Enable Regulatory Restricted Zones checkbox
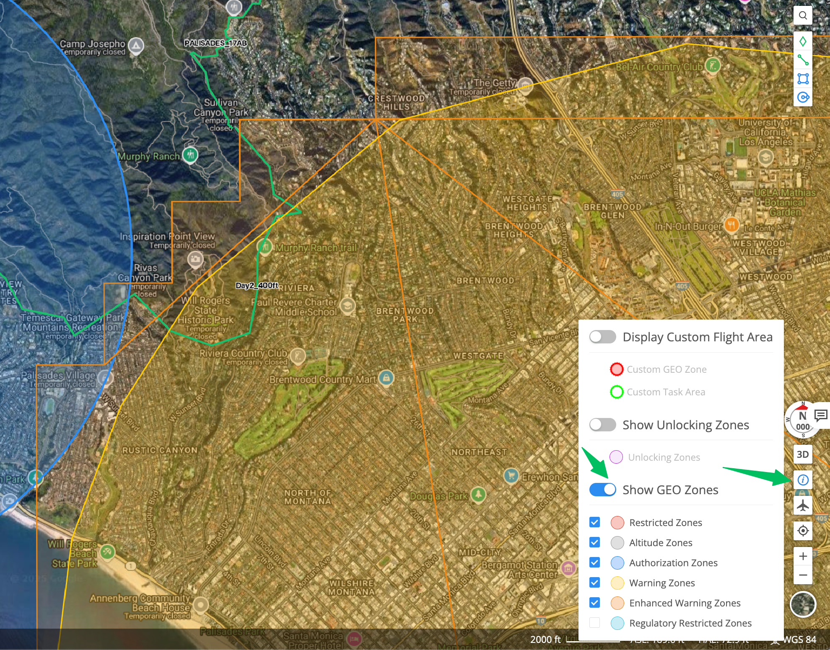 click(x=594, y=623)
